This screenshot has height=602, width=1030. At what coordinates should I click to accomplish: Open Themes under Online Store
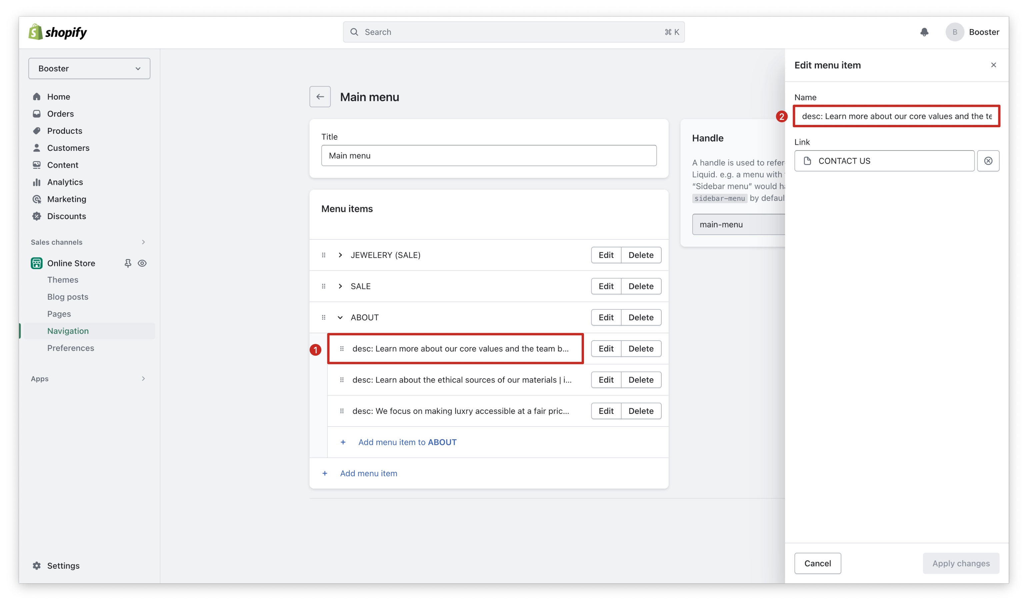(x=63, y=280)
